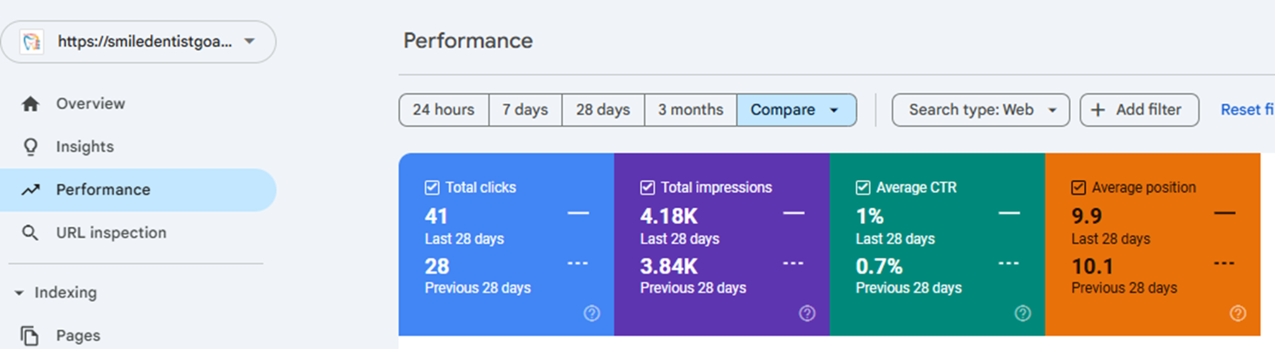1275x349 pixels.
Task: Open the Search type: Web dropdown
Action: [981, 110]
